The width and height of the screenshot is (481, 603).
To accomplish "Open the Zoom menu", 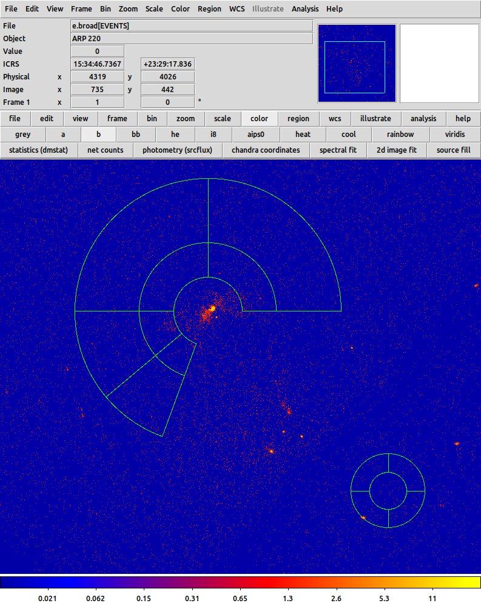I will pyautogui.click(x=128, y=8).
